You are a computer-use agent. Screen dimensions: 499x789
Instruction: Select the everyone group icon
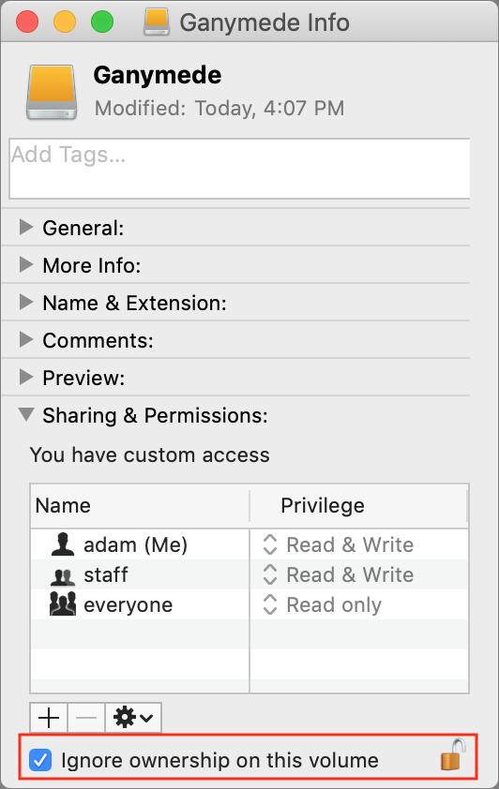(x=63, y=603)
